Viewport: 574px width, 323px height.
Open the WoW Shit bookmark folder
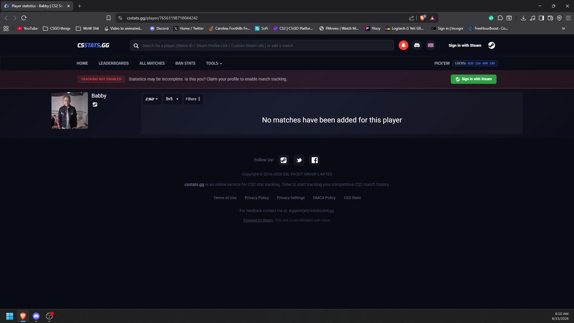87,28
